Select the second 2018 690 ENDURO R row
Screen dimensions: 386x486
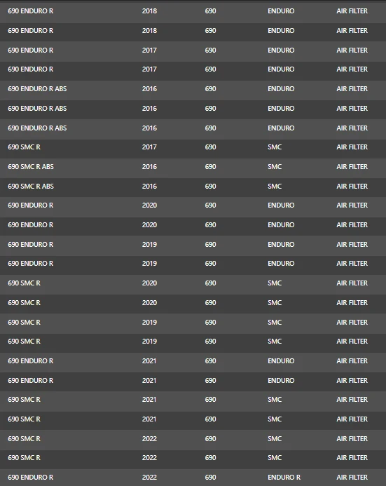click(x=193, y=31)
